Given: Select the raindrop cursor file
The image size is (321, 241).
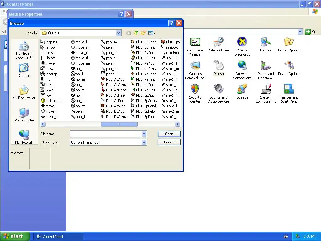Looking at the screenshot, I should (x=170, y=53).
